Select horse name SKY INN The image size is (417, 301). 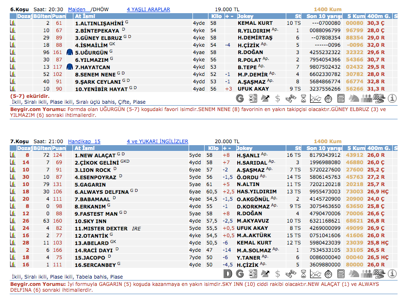coord(87,221)
